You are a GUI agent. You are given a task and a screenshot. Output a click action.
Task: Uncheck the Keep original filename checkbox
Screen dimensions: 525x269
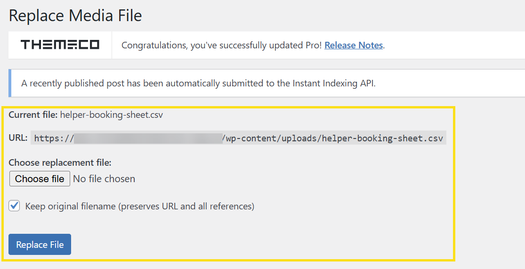point(15,206)
